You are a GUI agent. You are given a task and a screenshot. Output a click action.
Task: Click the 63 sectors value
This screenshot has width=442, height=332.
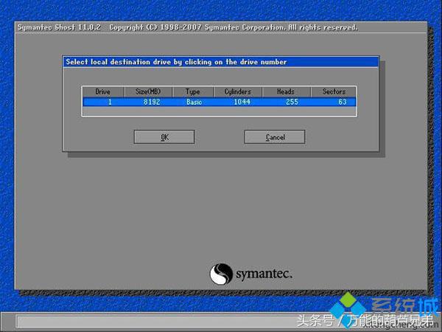[x=343, y=102]
